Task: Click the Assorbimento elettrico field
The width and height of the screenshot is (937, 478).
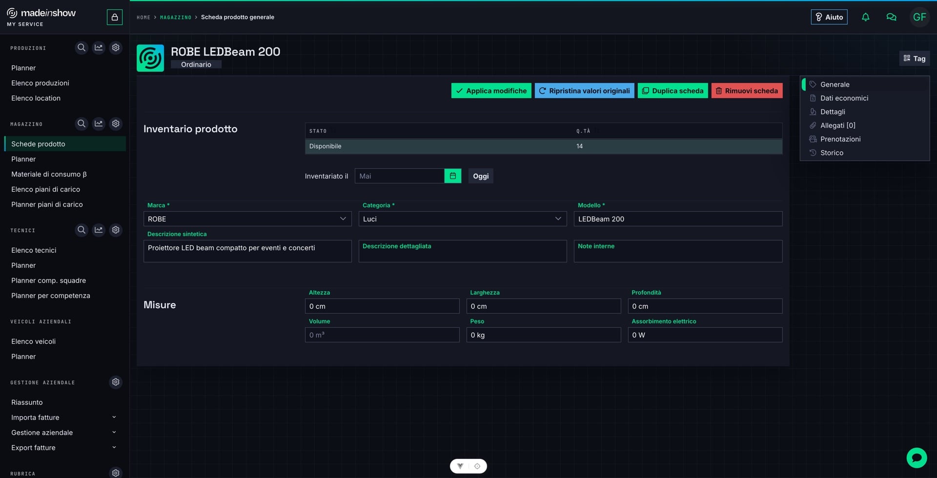Action: (x=705, y=335)
